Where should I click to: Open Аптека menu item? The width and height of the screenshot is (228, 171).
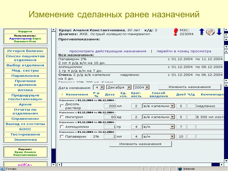(x=25, y=90)
